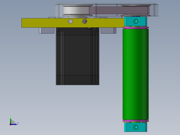The height and width of the screenshot is (135, 180).
Task: Select the lower cyan bearing block
Action: point(136,127)
